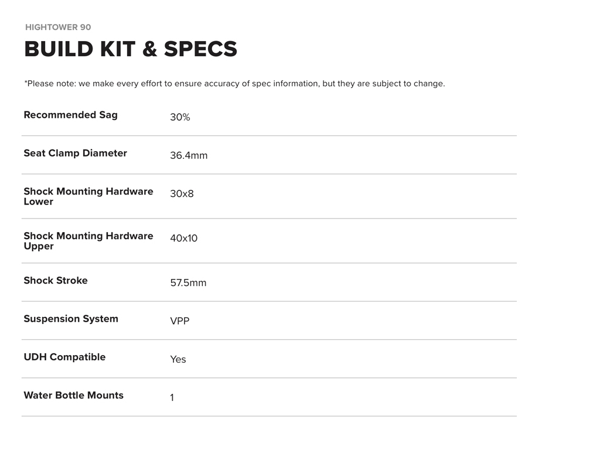
Task: Select the Shock Stroke row label
Action: point(56,281)
